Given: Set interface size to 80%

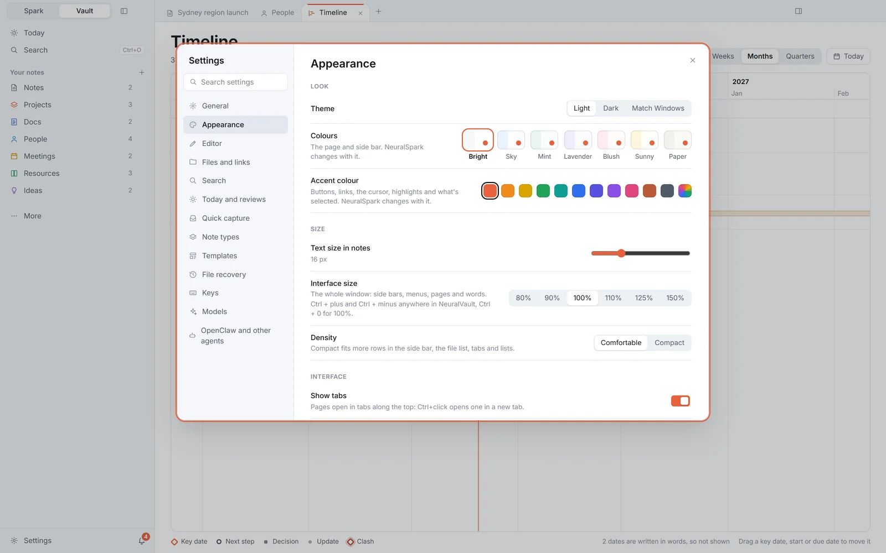Looking at the screenshot, I should [523, 298].
